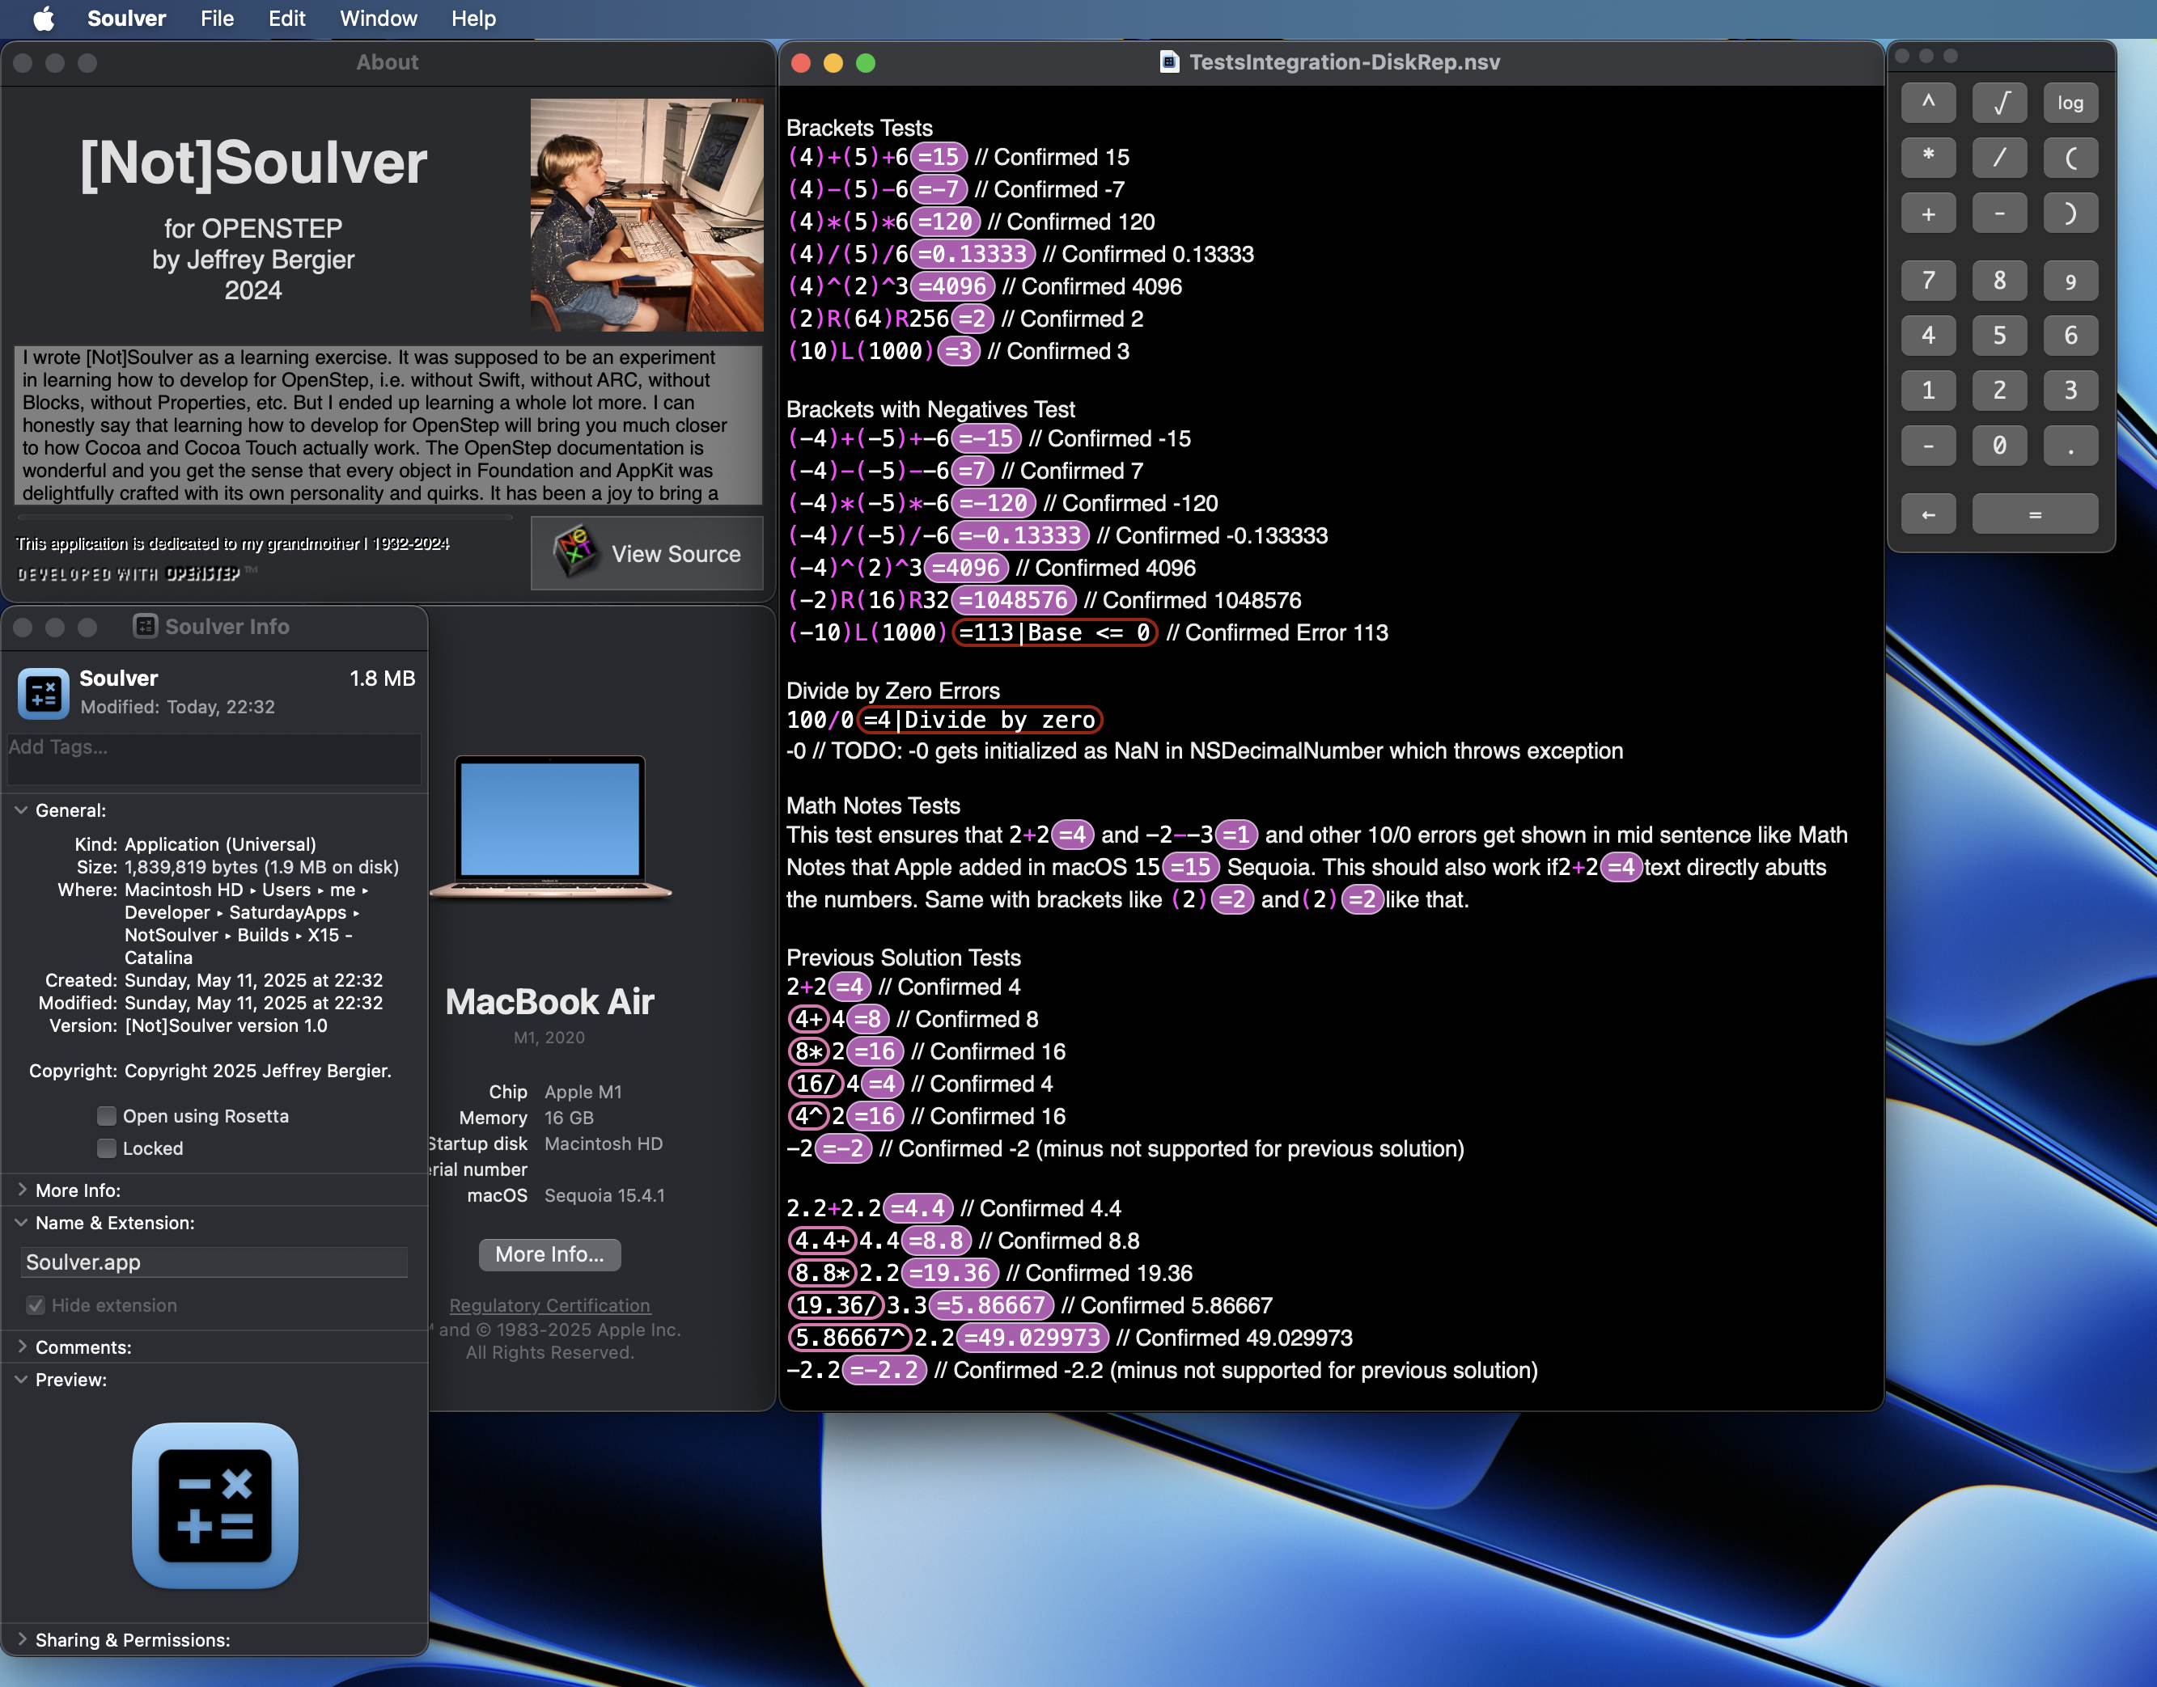Click the =4|Divide by zero error result
Screen dimensions: 2157x1687
click(979, 720)
